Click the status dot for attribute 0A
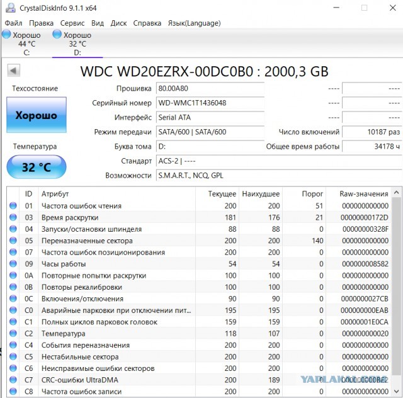Image resolution: width=403 pixels, height=398 pixels. point(13,275)
